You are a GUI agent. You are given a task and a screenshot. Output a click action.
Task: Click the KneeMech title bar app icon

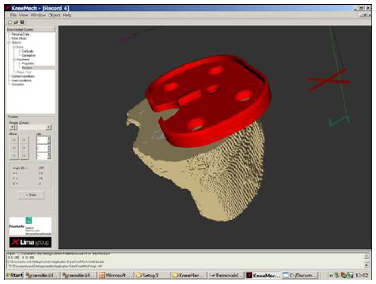tap(8, 8)
